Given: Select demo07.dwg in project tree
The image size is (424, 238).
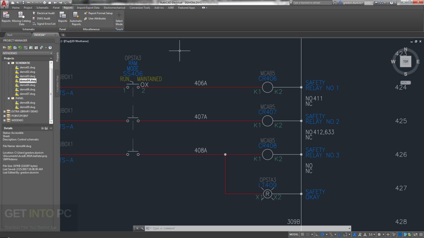Looking at the screenshot, I should [x=27, y=94].
